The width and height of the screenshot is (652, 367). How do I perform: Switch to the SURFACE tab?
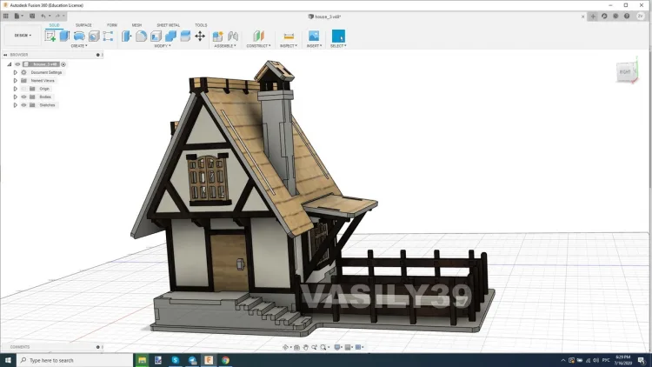pos(83,25)
